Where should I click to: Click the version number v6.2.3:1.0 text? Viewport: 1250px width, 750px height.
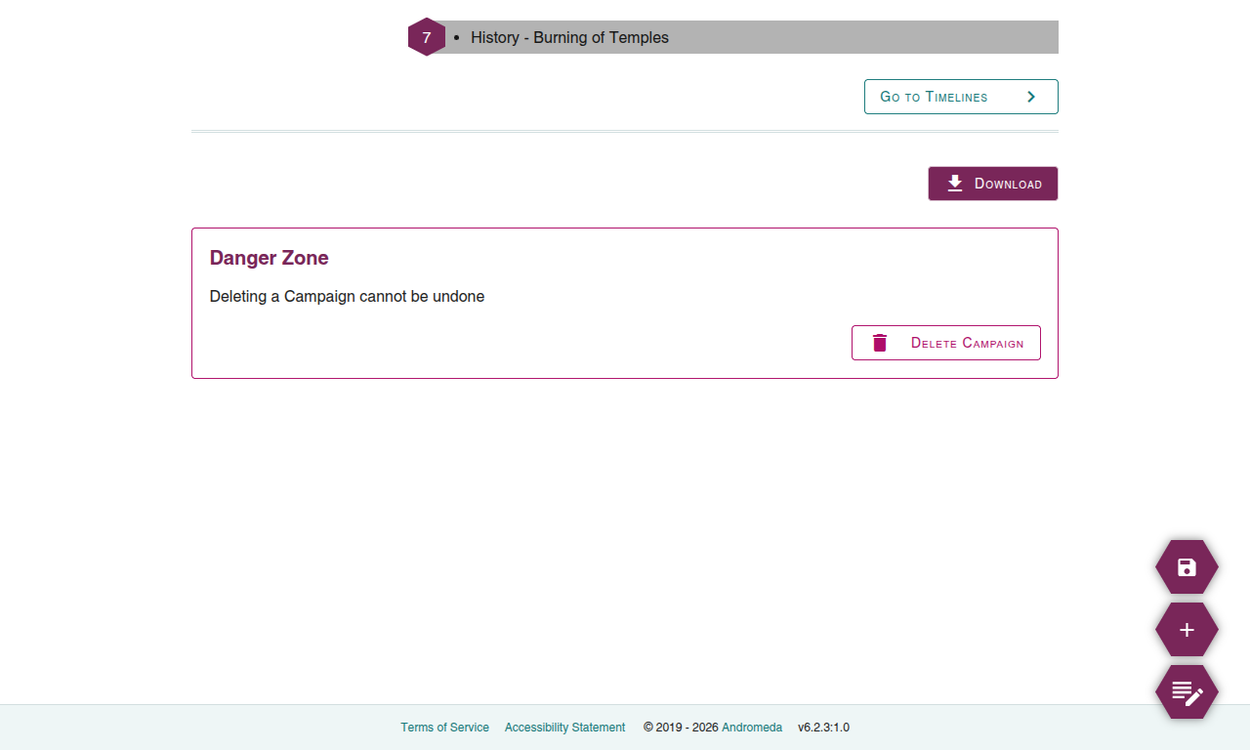tap(824, 727)
